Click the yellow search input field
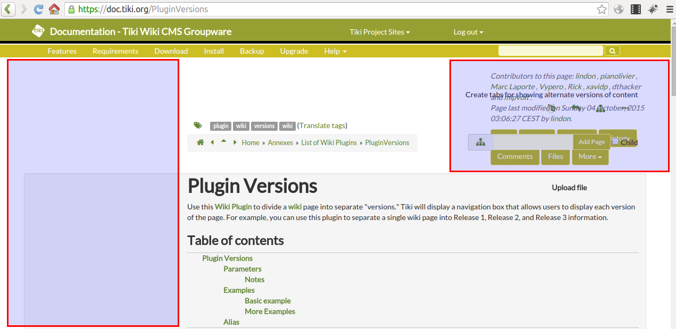Screen dimensions: 676x329 (x=550, y=51)
